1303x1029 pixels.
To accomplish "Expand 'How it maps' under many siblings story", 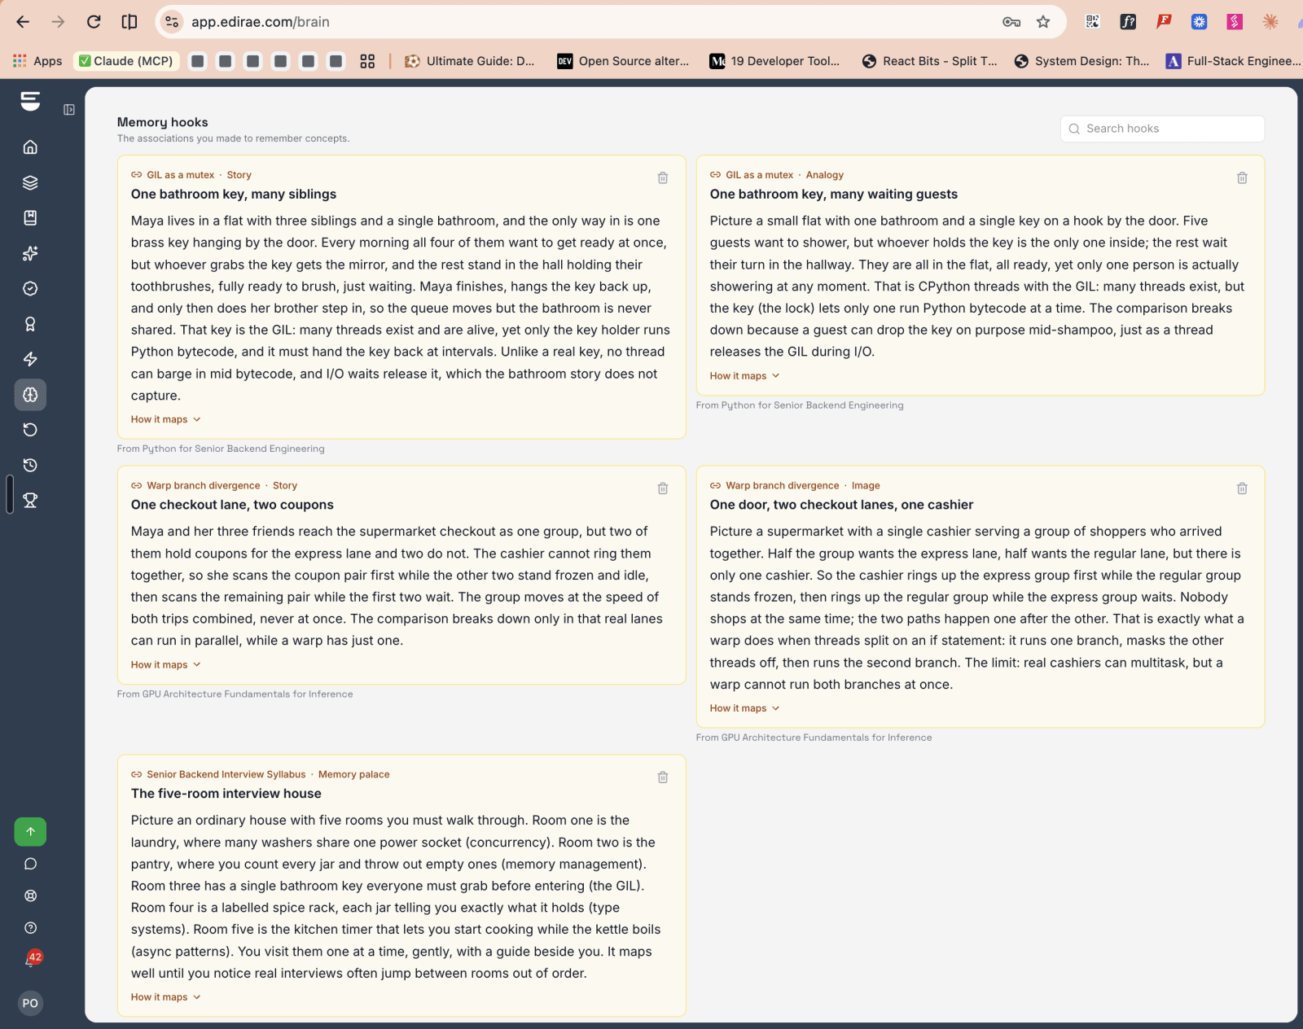I will click(x=166, y=419).
